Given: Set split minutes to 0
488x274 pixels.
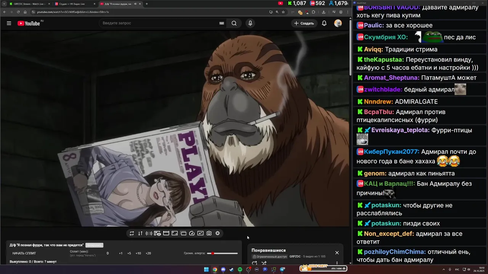Looking at the screenshot, I should 108,253.
